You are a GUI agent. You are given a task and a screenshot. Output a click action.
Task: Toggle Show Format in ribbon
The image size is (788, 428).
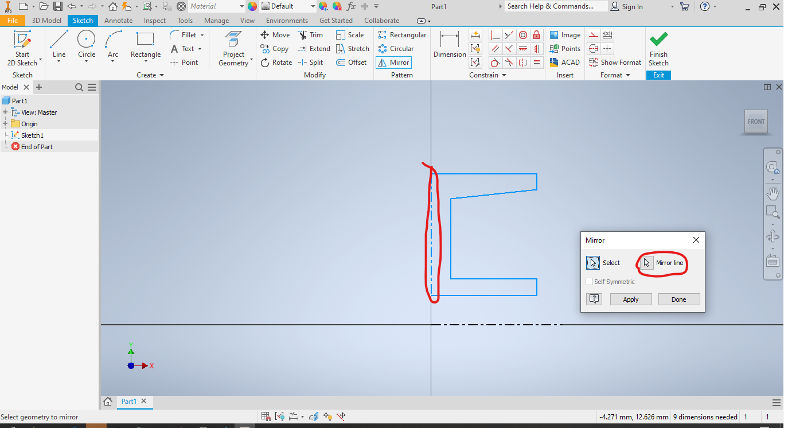[x=615, y=63]
